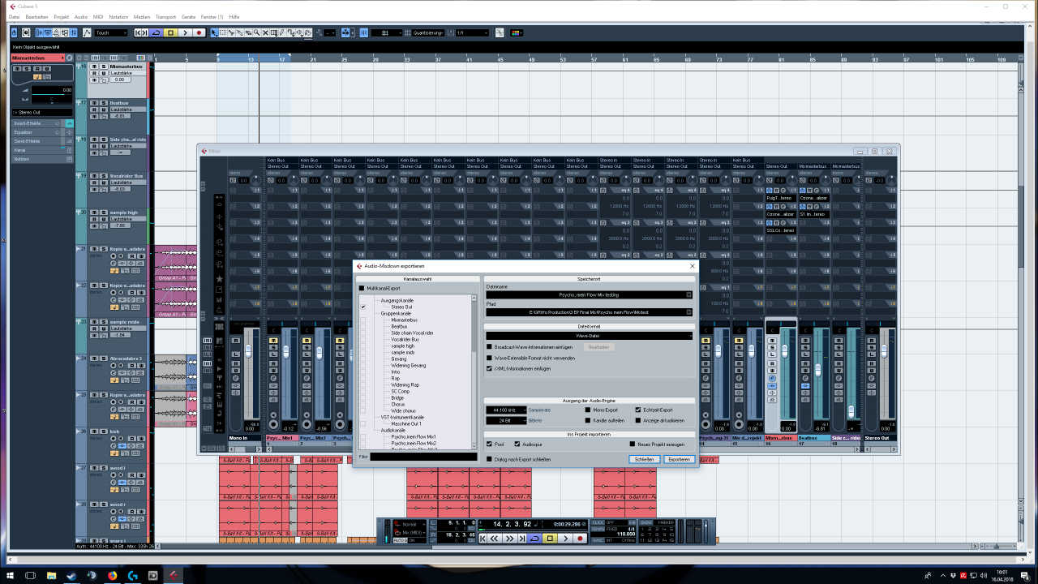Screen dimensions: 1038x584
Task: Toggle the Echtzeit-Export checkbox
Action: [x=638, y=410]
